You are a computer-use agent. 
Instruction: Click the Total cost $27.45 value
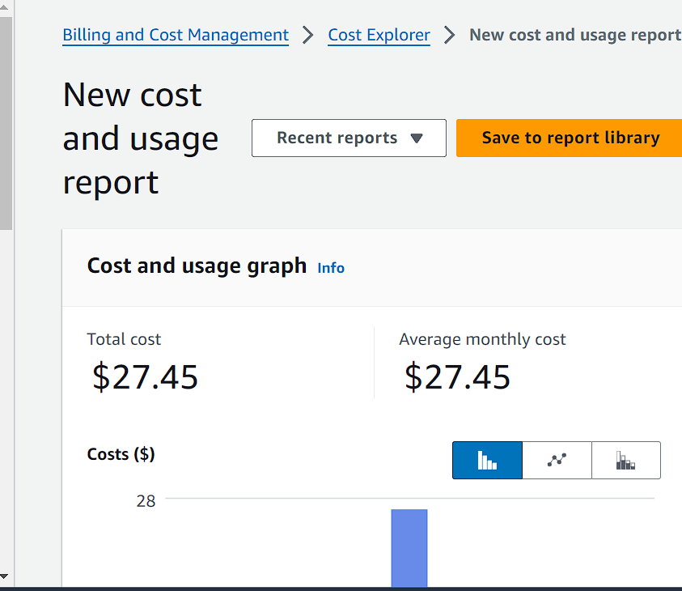coord(145,377)
